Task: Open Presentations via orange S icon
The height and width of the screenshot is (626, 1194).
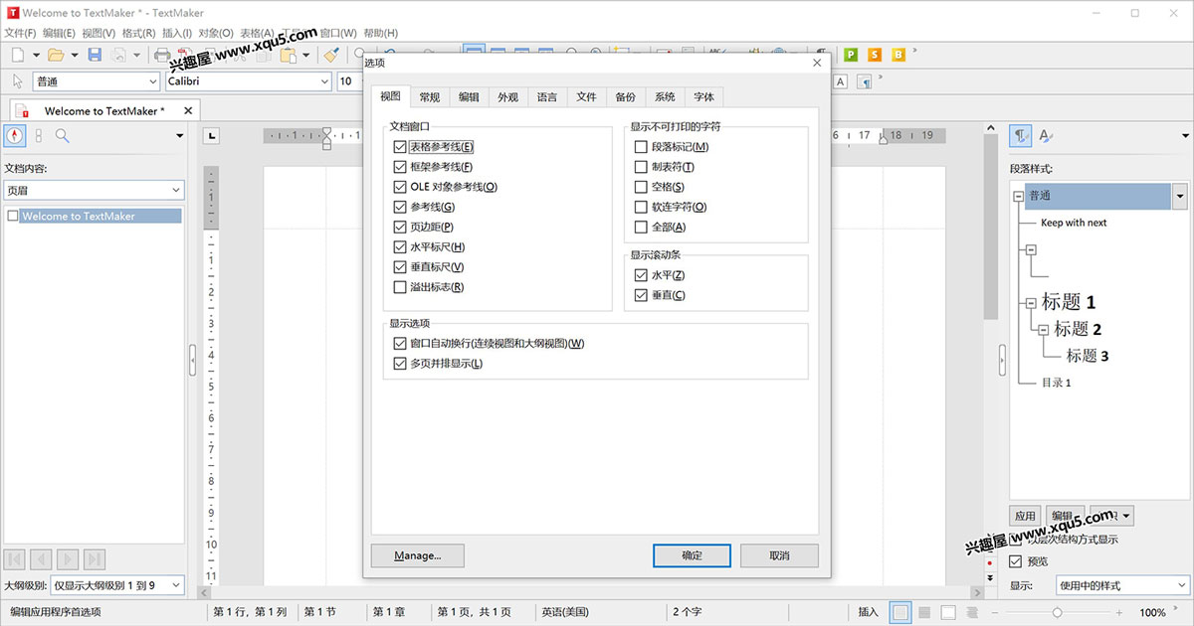Action: [x=875, y=56]
